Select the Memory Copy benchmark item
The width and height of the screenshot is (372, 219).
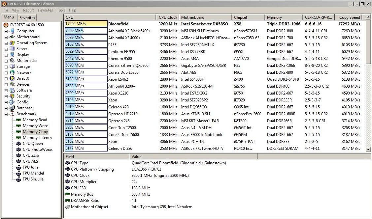(x=35, y=132)
